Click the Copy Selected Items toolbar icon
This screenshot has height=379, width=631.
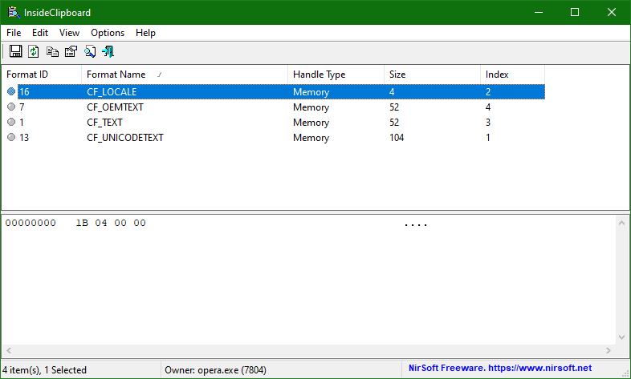tap(52, 51)
